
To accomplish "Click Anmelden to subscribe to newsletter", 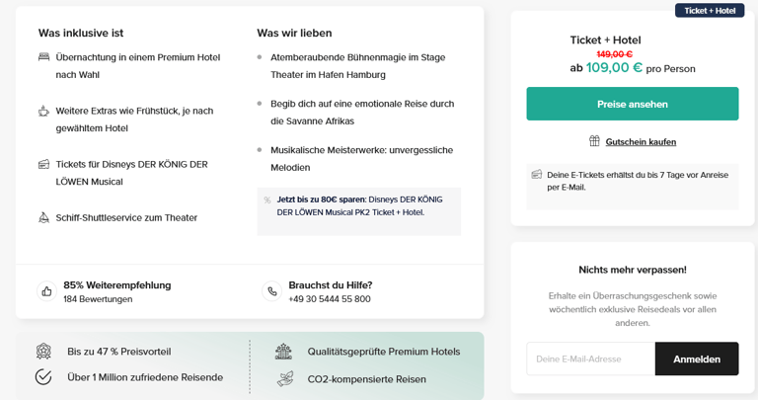I will (697, 359).
